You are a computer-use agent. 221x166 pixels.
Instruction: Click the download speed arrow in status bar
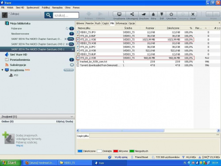point(183,157)
